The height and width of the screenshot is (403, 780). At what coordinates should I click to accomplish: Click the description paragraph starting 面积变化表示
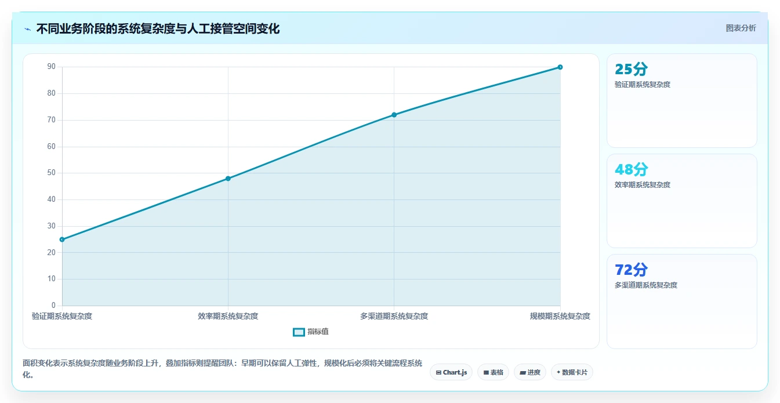(223, 369)
